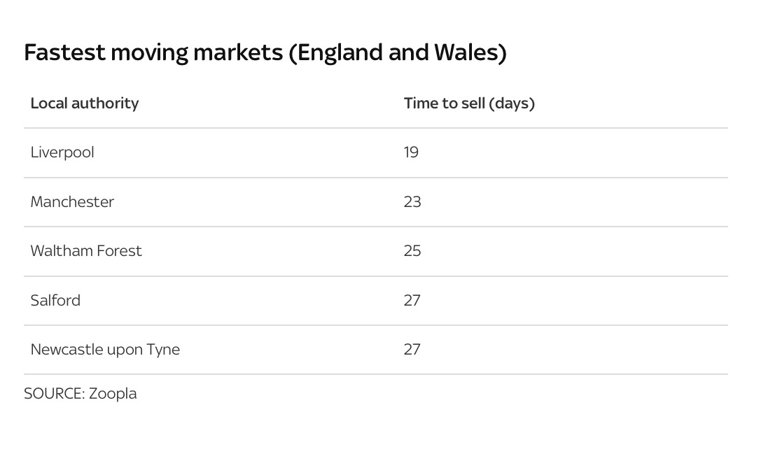Screen dimensions: 773x449
Task: Click the 'SOURCE: Zoopla' caption
Action: [x=81, y=394]
